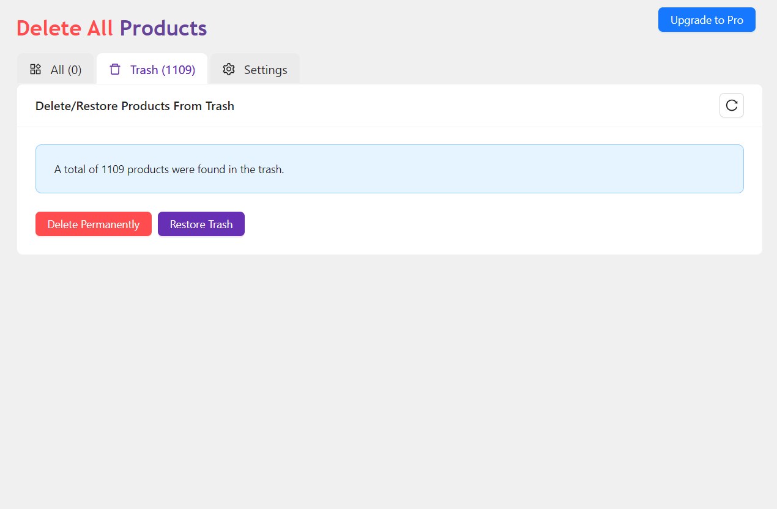This screenshot has height=509, width=777.
Task: Open the Settings tab
Action: point(255,70)
